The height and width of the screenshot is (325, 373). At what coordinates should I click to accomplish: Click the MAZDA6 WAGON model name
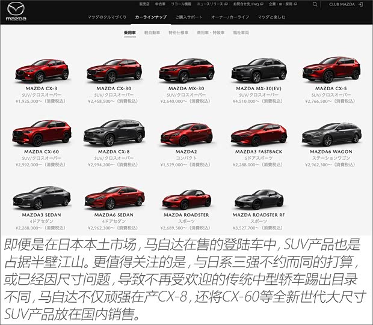pyautogui.click(x=331, y=152)
